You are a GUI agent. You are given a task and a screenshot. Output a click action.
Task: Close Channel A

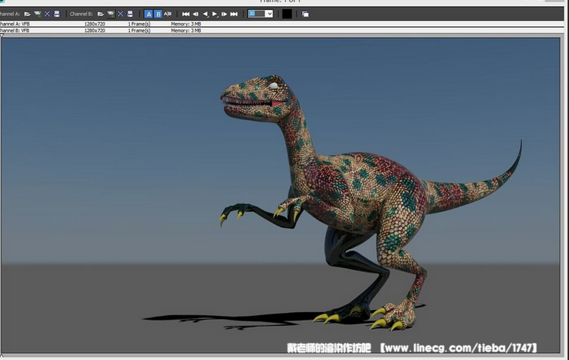(x=47, y=14)
